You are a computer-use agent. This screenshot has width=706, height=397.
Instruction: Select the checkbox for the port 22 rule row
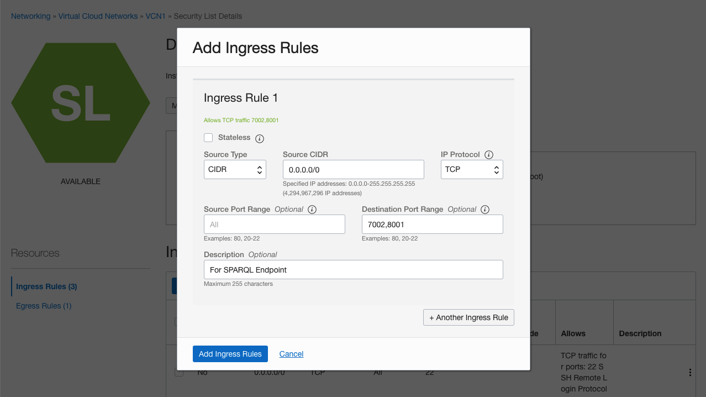click(179, 373)
